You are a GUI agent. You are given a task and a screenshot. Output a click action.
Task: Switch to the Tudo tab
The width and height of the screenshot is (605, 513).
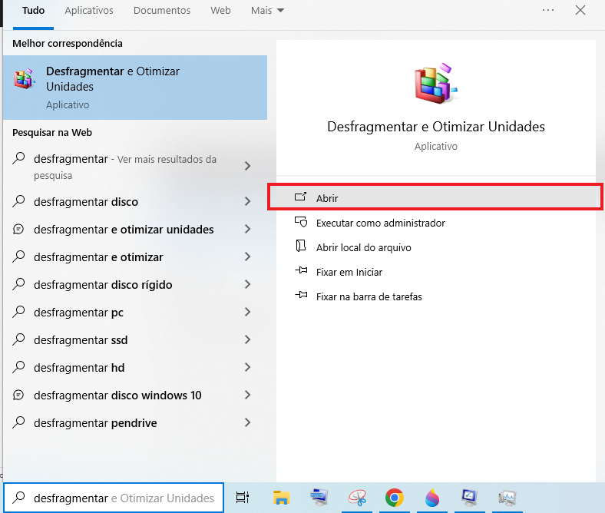(33, 11)
